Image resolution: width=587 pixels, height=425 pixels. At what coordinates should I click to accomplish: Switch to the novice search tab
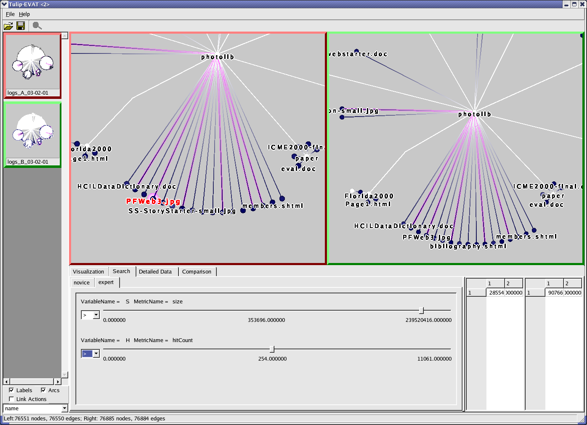click(x=82, y=282)
